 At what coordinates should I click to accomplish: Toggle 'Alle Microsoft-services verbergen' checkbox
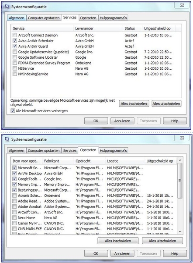tap(13, 111)
